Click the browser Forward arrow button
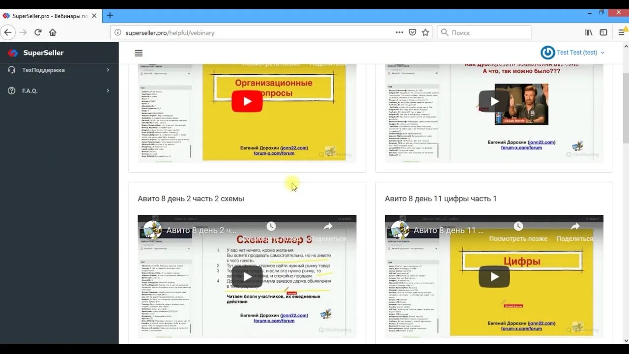 23,32
